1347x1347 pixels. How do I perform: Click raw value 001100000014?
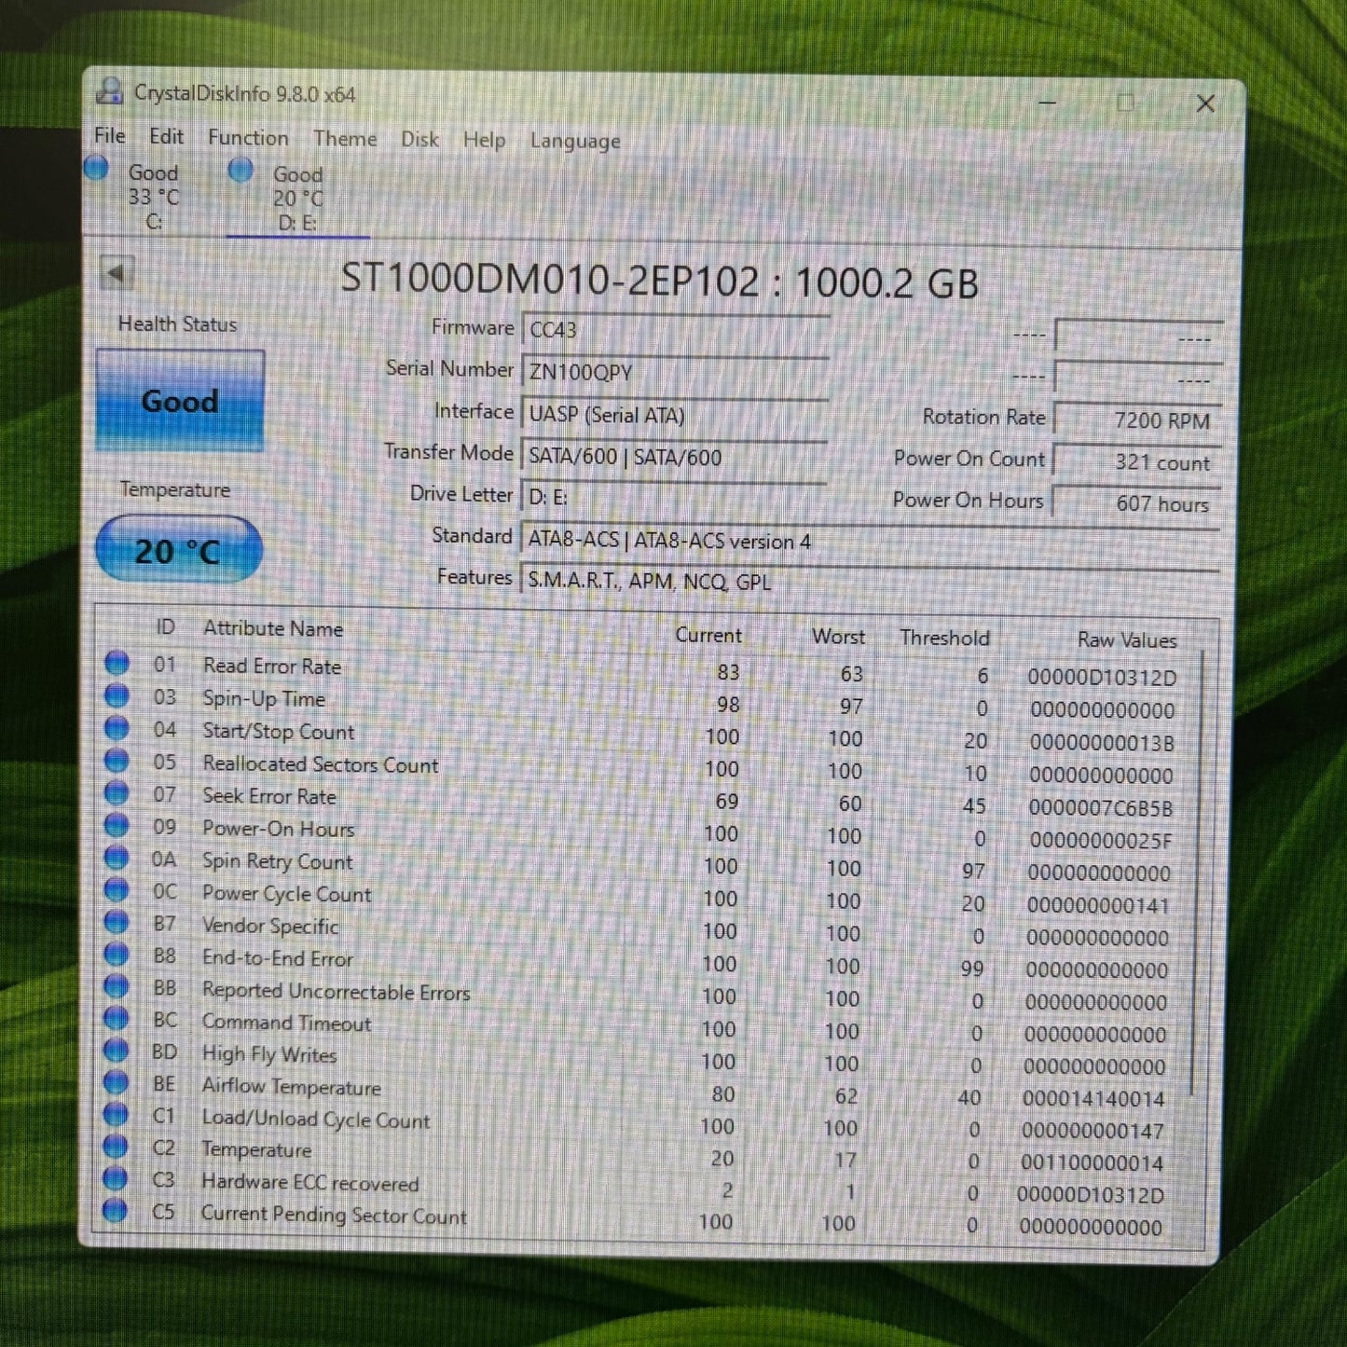1092,1162
